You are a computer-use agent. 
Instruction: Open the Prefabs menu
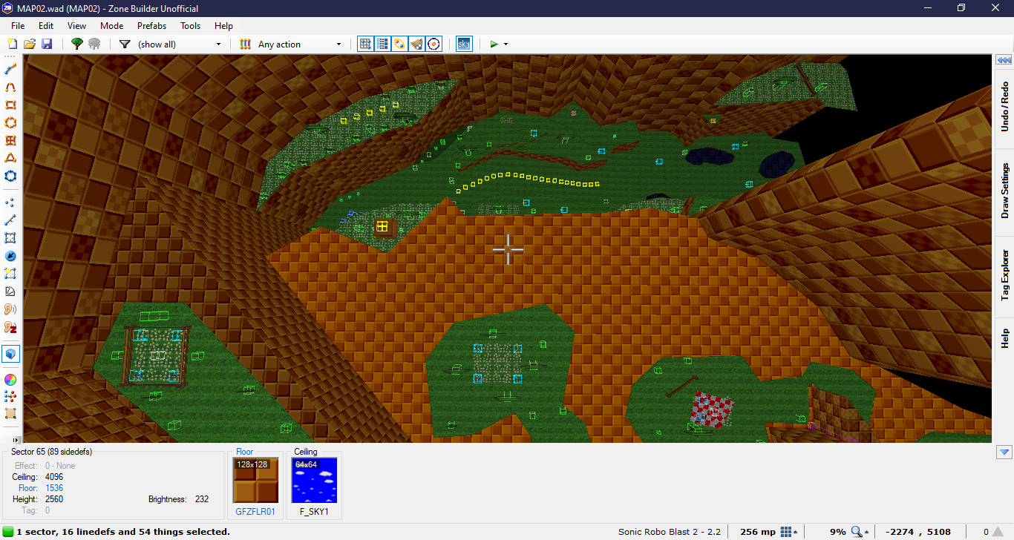pos(152,25)
